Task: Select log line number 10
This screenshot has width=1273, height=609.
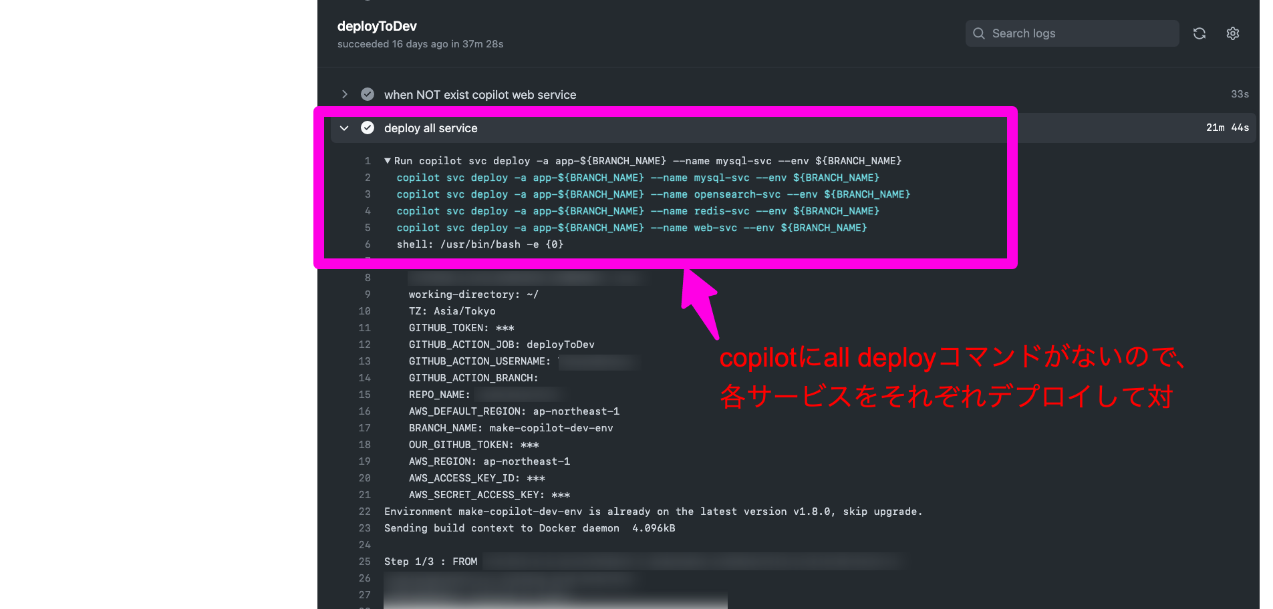Action: coord(364,311)
